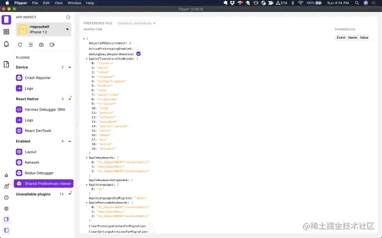This screenshot has height=238, width=382.
Task: Open the plugin manager grid icon
Action: point(6,32)
